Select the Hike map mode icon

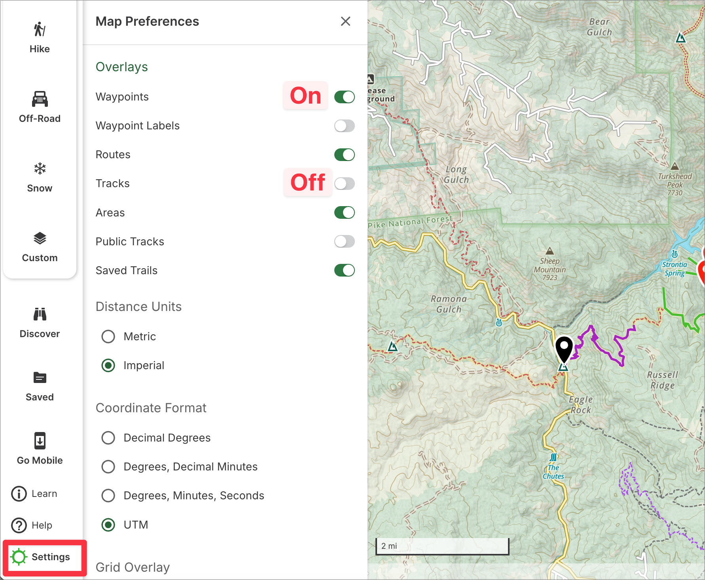(x=40, y=30)
